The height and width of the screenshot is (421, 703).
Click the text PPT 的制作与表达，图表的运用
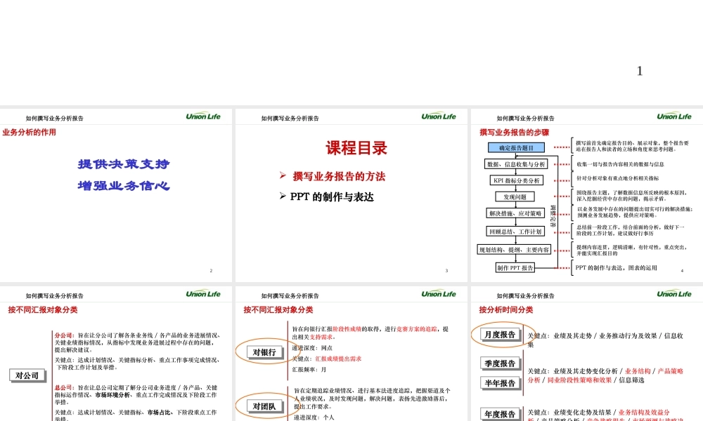pyautogui.click(x=617, y=267)
